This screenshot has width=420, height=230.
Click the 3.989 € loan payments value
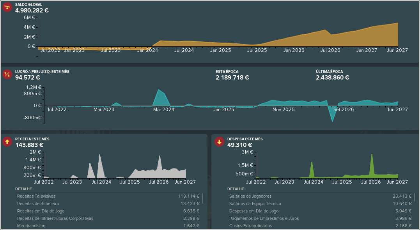pyautogui.click(x=404, y=218)
